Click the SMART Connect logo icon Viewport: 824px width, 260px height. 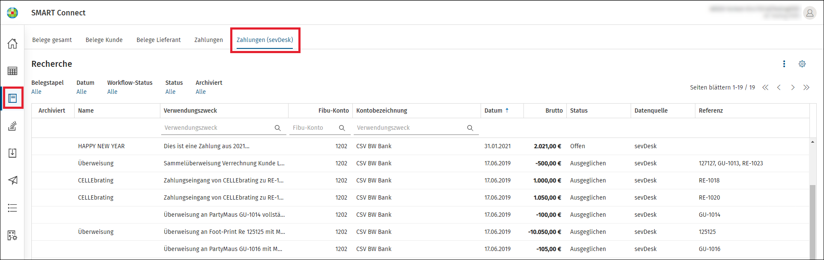tap(12, 13)
